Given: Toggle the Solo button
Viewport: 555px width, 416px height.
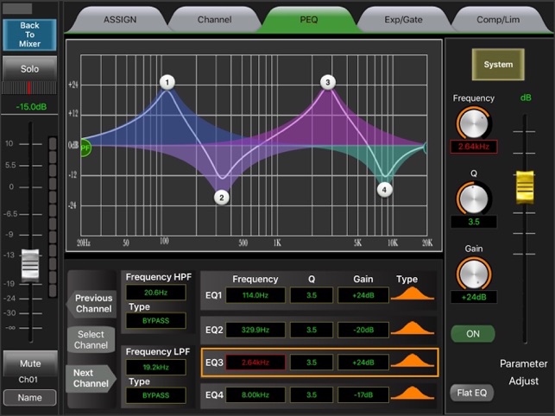Looking at the screenshot, I should 29,69.
